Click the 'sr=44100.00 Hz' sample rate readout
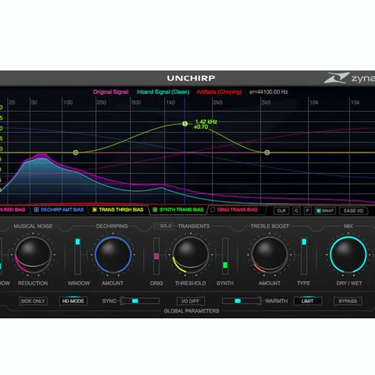This screenshot has height=375, width=375. [269, 92]
